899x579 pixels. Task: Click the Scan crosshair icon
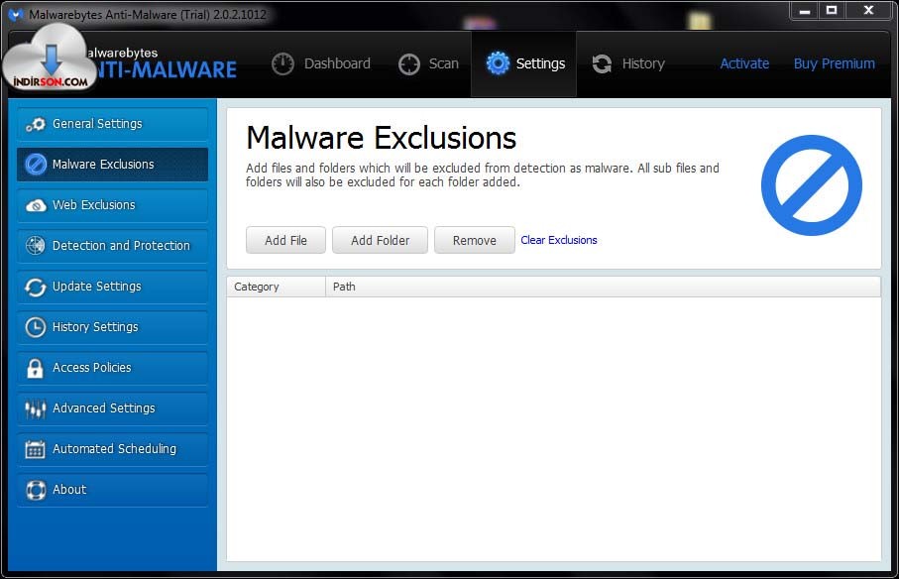pyautogui.click(x=409, y=64)
